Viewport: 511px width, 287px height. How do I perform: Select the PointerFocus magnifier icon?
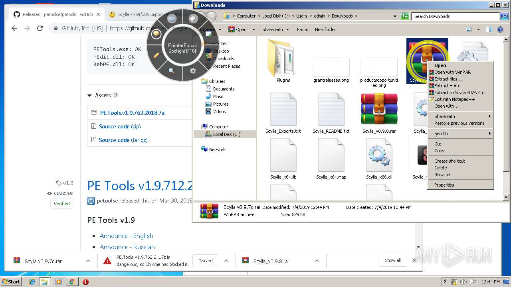(171, 71)
